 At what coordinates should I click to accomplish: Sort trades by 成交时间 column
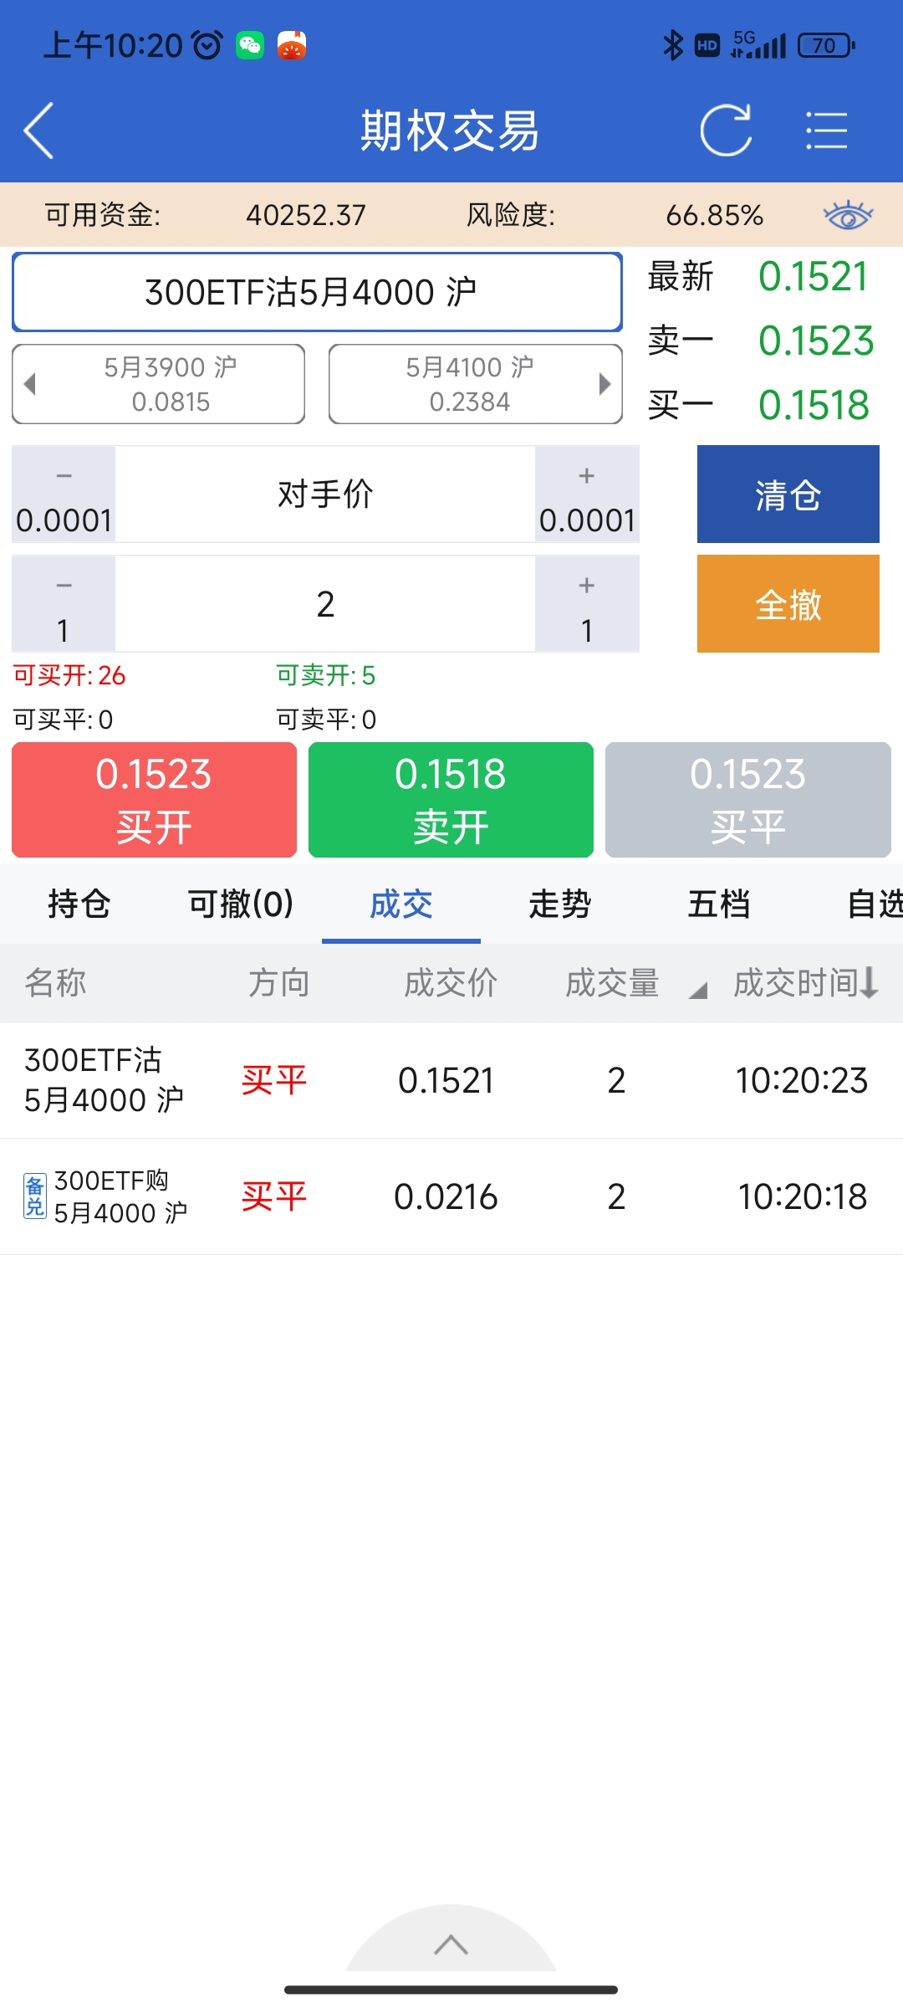(804, 983)
